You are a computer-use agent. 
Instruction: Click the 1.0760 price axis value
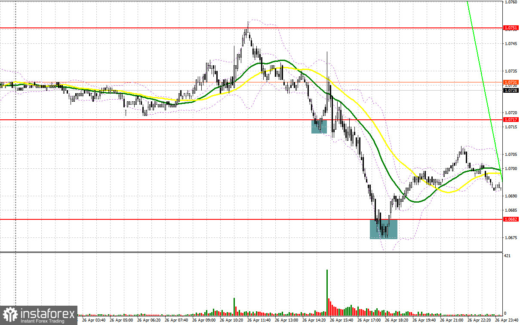pos(511,2)
